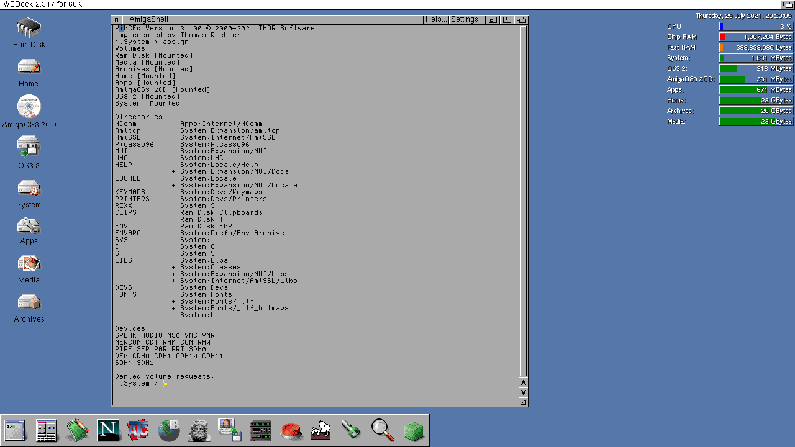Screen dimensions: 795x447
Task: Click the OS3.2: disk usage bar
Action: tap(756, 68)
